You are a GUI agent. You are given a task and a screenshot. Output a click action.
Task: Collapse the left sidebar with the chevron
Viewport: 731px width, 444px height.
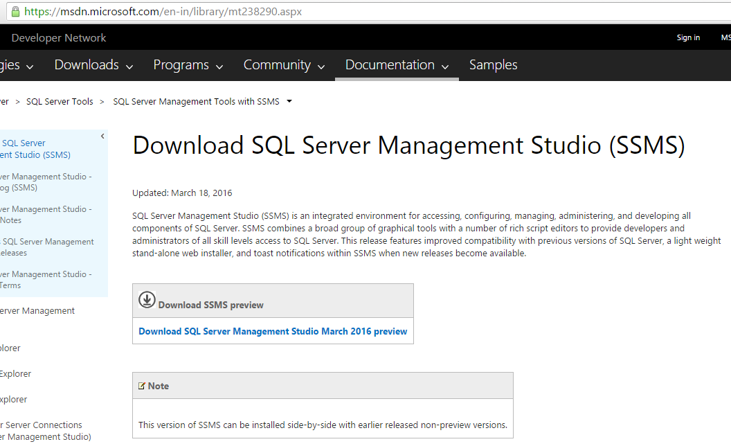pyautogui.click(x=102, y=136)
